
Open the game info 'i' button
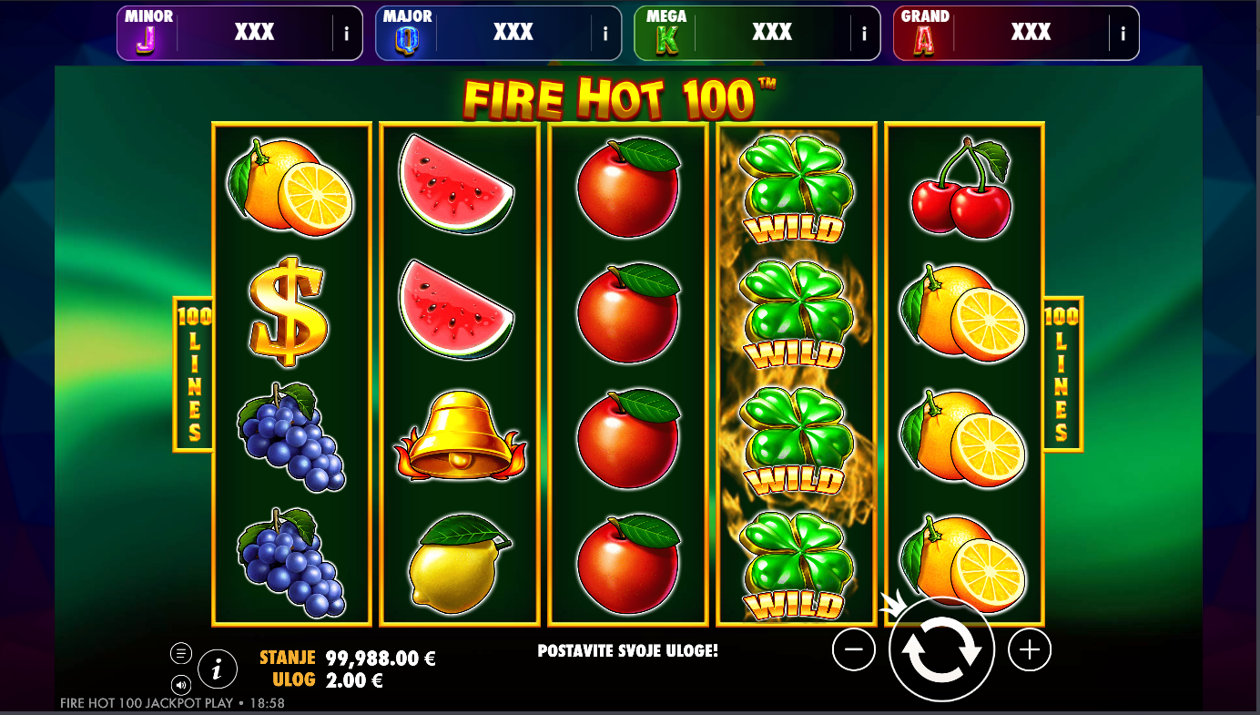(218, 669)
